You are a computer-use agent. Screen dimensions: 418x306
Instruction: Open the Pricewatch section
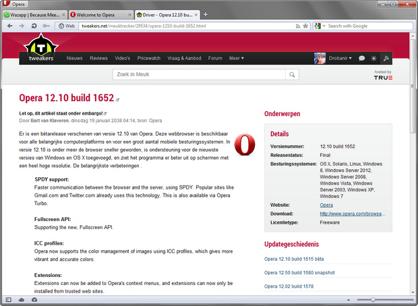[149, 58]
